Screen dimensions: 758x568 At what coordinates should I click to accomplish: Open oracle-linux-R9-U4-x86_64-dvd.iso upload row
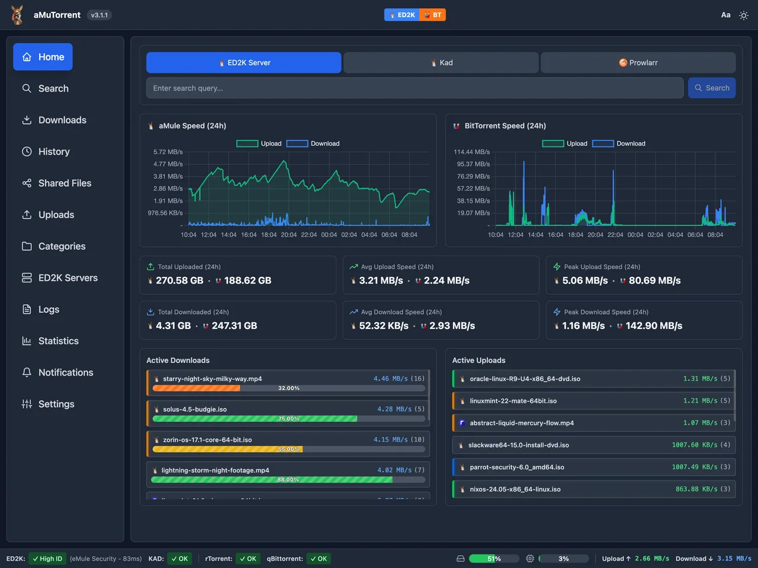point(593,379)
